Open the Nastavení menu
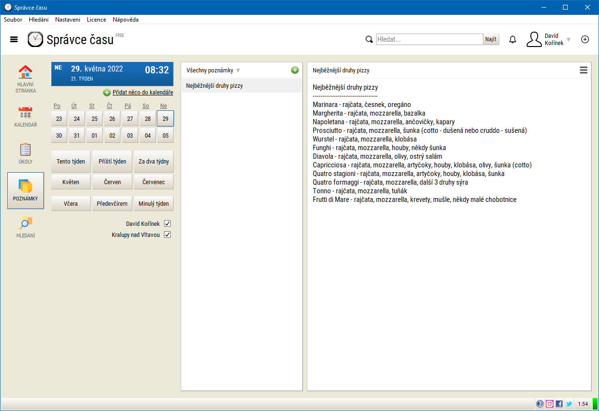This screenshot has width=599, height=411. [68, 20]
